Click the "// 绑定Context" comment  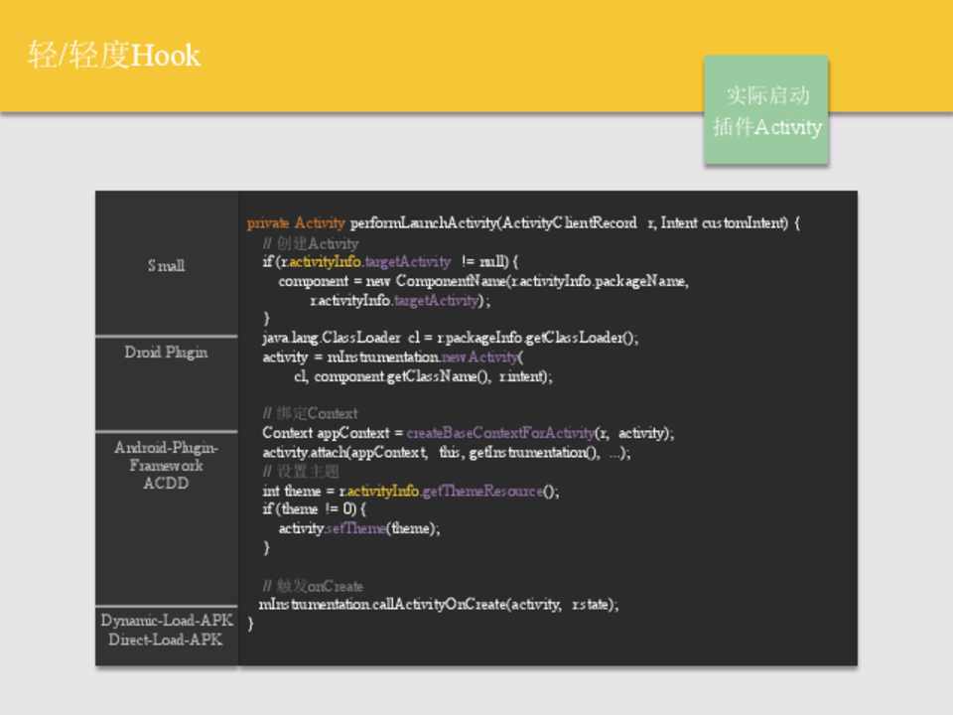pyautogui.click(x=310, y=413)
